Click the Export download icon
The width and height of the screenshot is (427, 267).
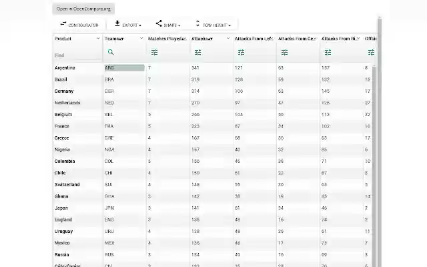(x=117, y=23)
